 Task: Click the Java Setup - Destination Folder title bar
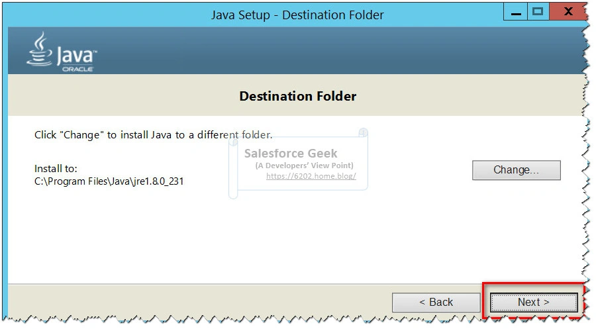click(x=297, y=15)
